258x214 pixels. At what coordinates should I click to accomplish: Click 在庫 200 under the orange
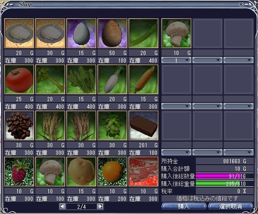tap(112, 198)
